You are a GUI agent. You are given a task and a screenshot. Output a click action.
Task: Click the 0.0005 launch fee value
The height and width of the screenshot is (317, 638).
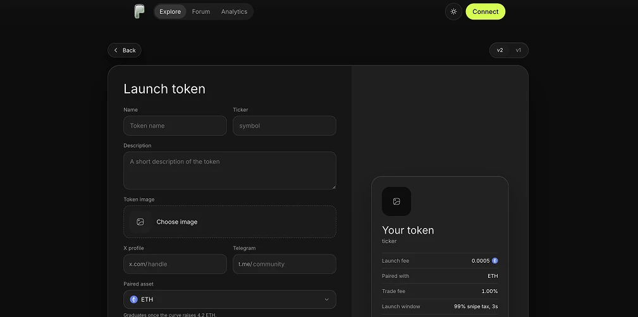[x=481, y=261]
